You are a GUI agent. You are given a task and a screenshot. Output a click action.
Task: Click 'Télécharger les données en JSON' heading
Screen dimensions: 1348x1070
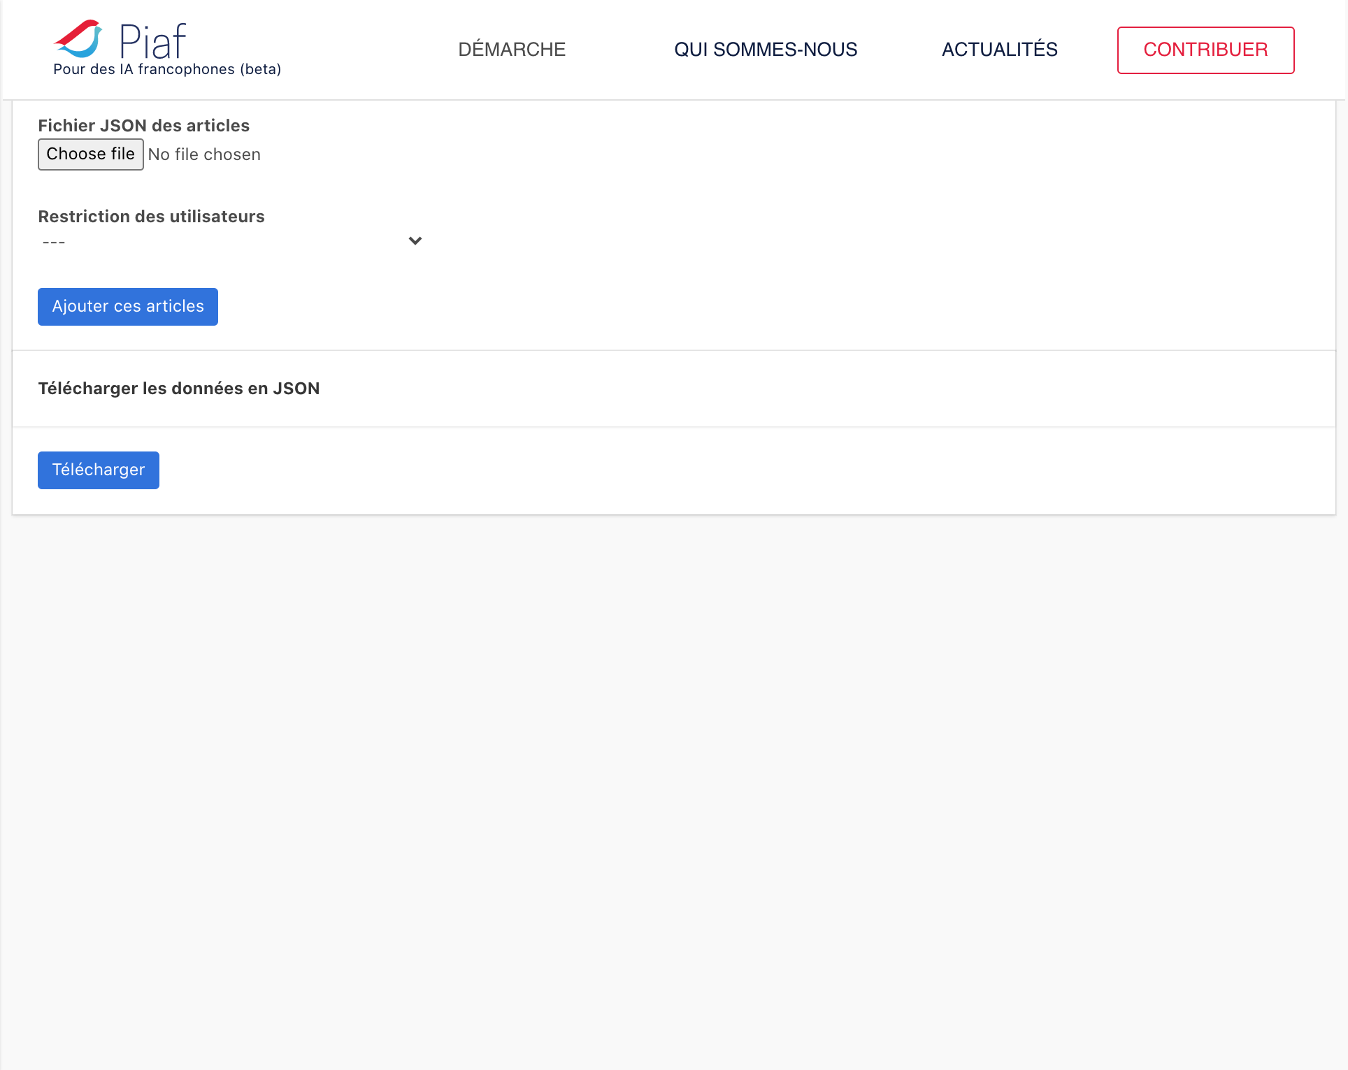click(x=179, y=389)
